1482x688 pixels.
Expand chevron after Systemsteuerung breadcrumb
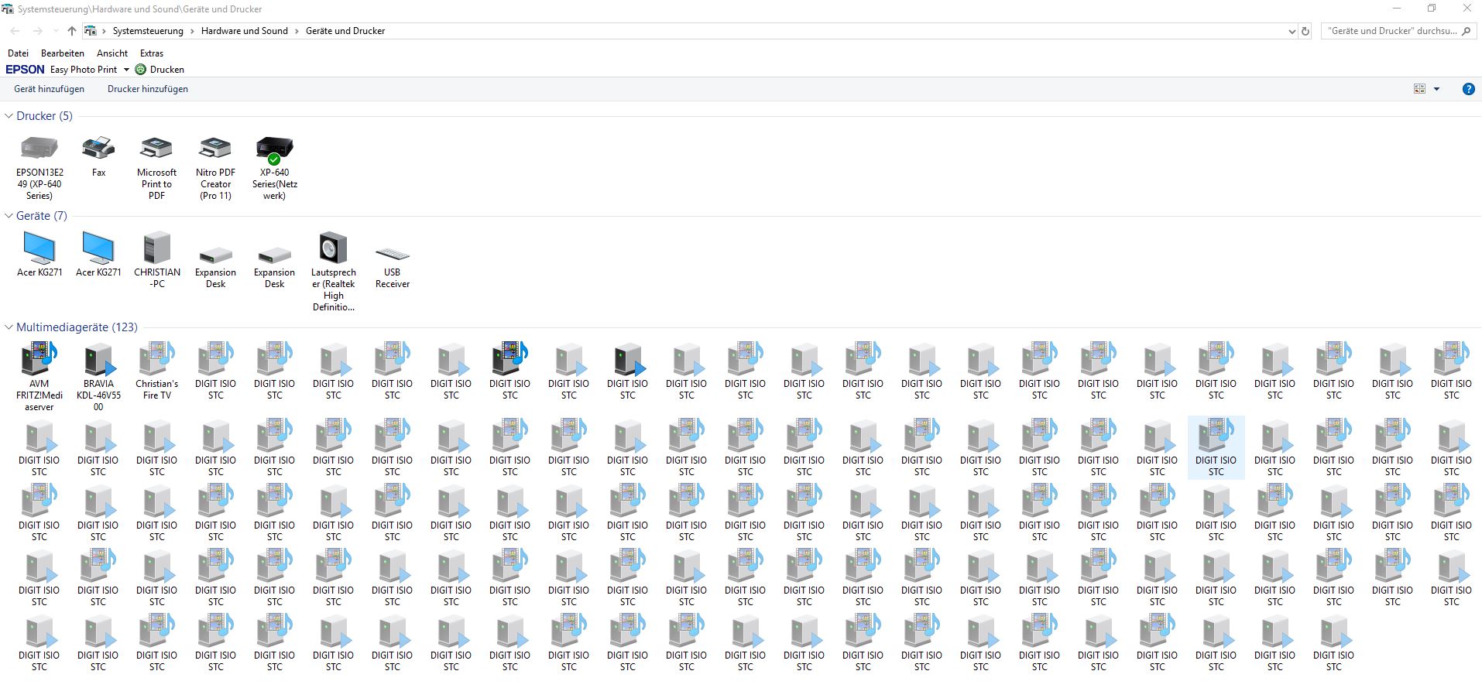click(192, 31)
